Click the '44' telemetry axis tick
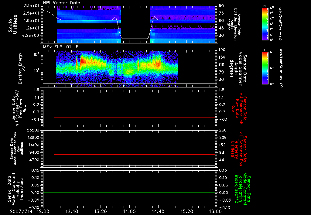The image size is (311, 215). 221,160
